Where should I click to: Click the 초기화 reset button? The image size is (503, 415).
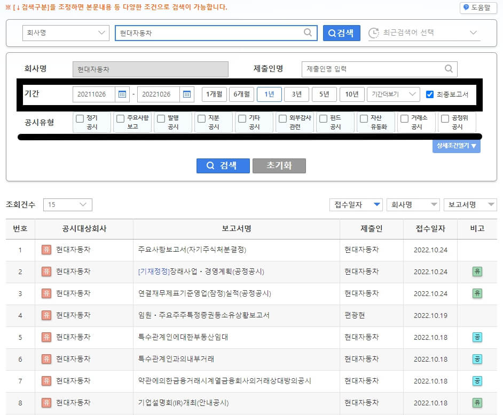279,166
